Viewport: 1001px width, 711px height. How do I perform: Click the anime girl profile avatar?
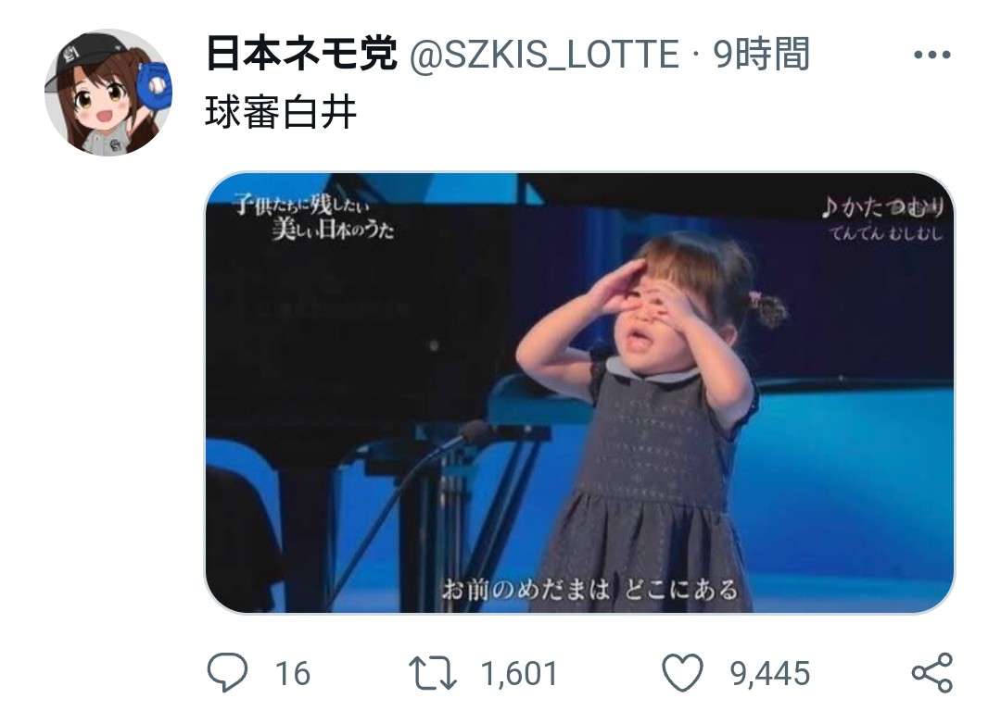[x=108, y=93]
